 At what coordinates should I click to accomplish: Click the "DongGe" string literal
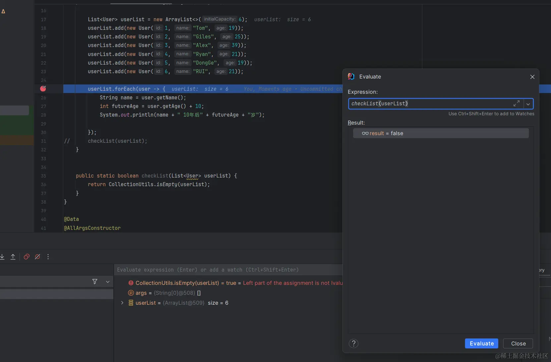click(205, 63)
